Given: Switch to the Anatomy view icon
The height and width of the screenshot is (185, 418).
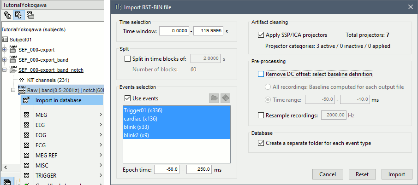Looking at the screenshot, I should tap(7, 15).
